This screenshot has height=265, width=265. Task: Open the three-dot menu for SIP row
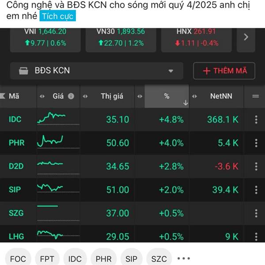256,189
